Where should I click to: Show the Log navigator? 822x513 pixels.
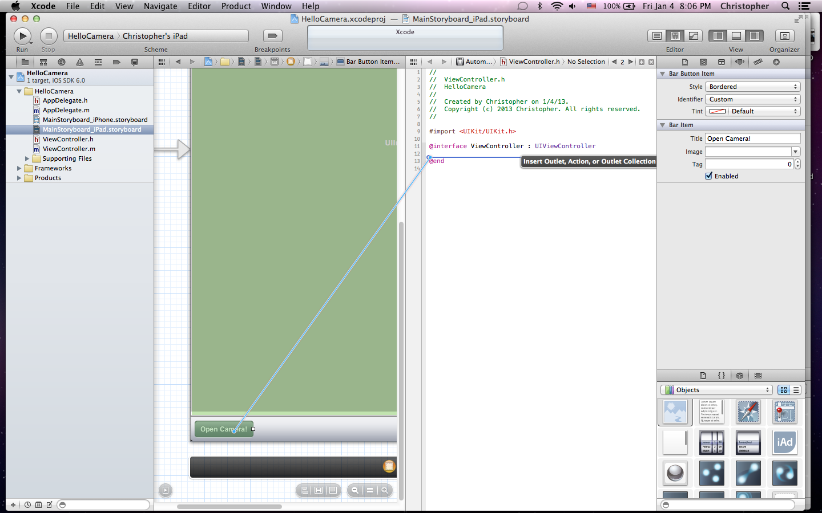click(x=135, y=62)
